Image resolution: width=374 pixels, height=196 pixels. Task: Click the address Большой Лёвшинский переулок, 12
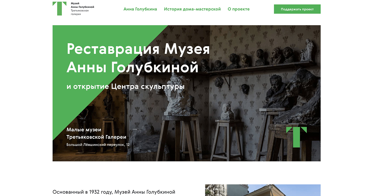click(x=98, y=145)
